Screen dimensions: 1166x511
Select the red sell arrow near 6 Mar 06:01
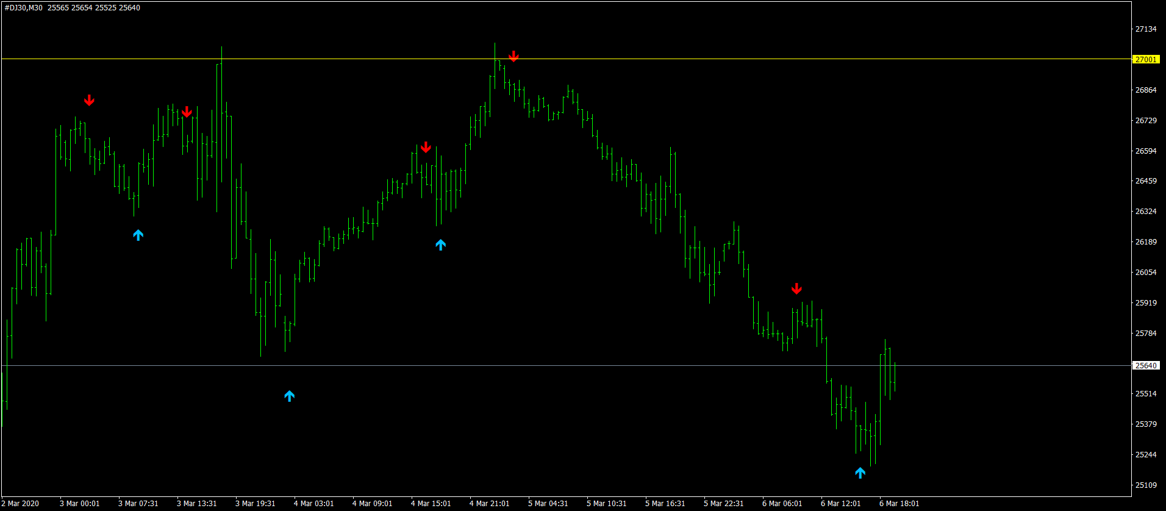pyautogui.click(x=796, y=289)
